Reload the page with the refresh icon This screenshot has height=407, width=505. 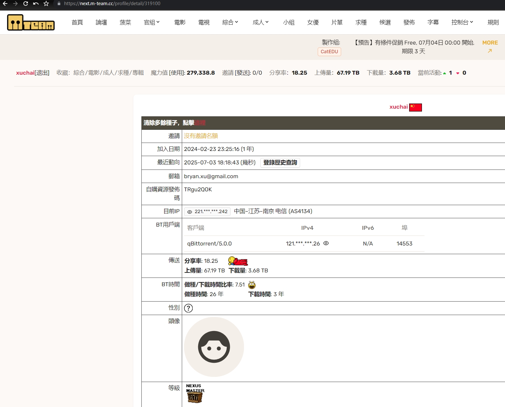coord(26,4)
